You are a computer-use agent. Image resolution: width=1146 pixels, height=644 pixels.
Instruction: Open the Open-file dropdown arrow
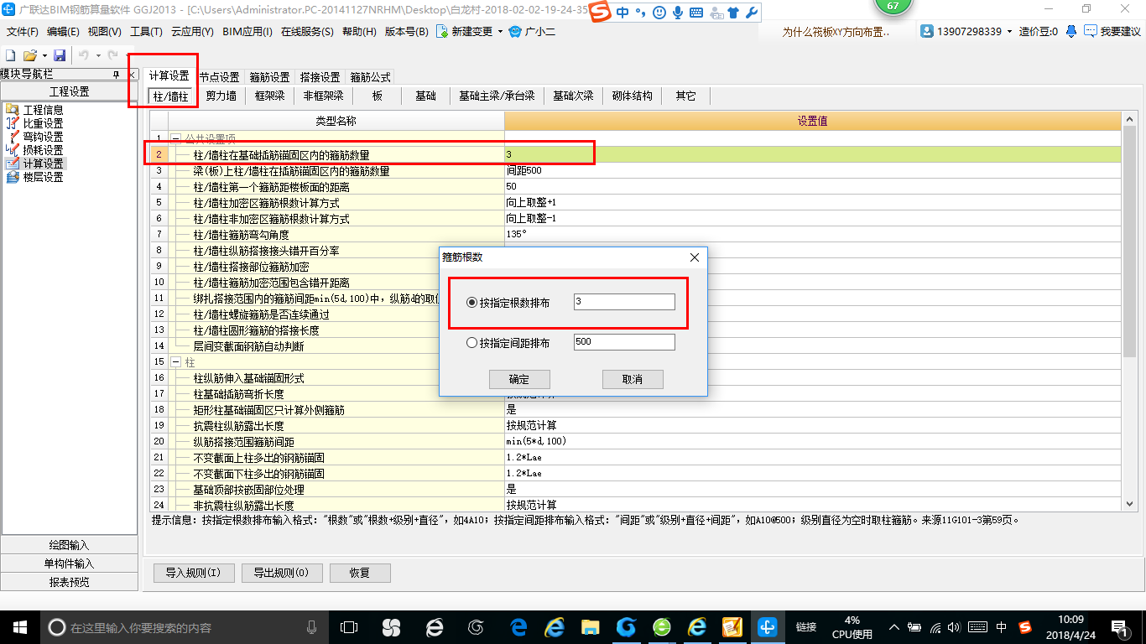click(x=43, y=55)
